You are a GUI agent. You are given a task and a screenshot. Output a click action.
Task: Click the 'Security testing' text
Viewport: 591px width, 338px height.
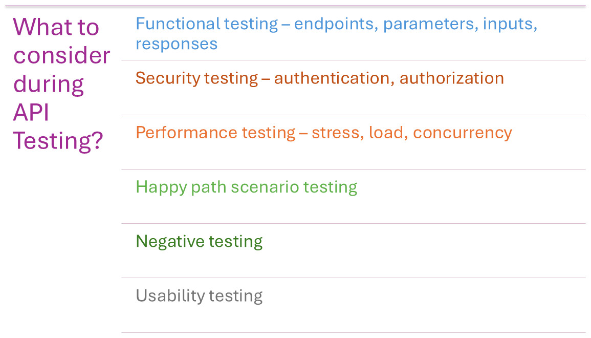click(x=196, y=78)
